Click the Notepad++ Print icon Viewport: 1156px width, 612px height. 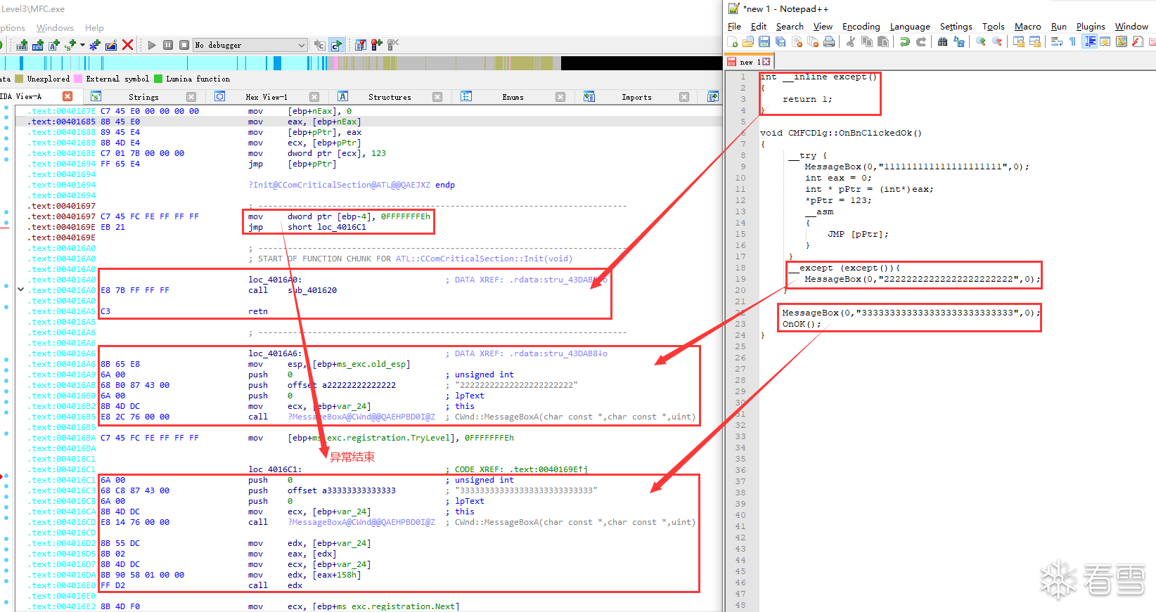[x=829, y=41]
